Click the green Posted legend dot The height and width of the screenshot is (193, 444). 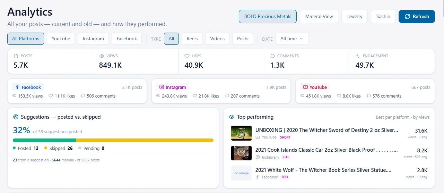coord(14,148)
